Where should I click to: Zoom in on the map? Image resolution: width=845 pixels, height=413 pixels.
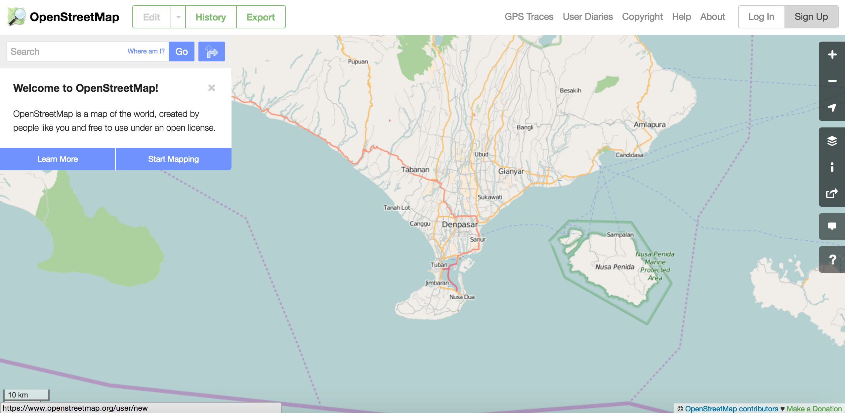point(832,54)
